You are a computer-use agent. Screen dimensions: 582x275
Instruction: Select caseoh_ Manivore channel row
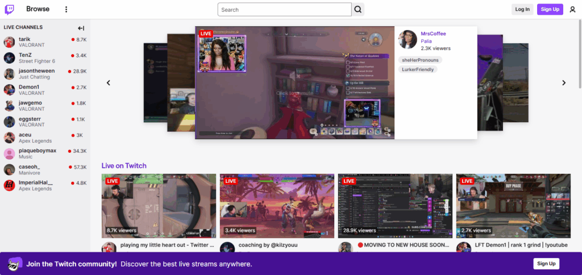[45, 169]
